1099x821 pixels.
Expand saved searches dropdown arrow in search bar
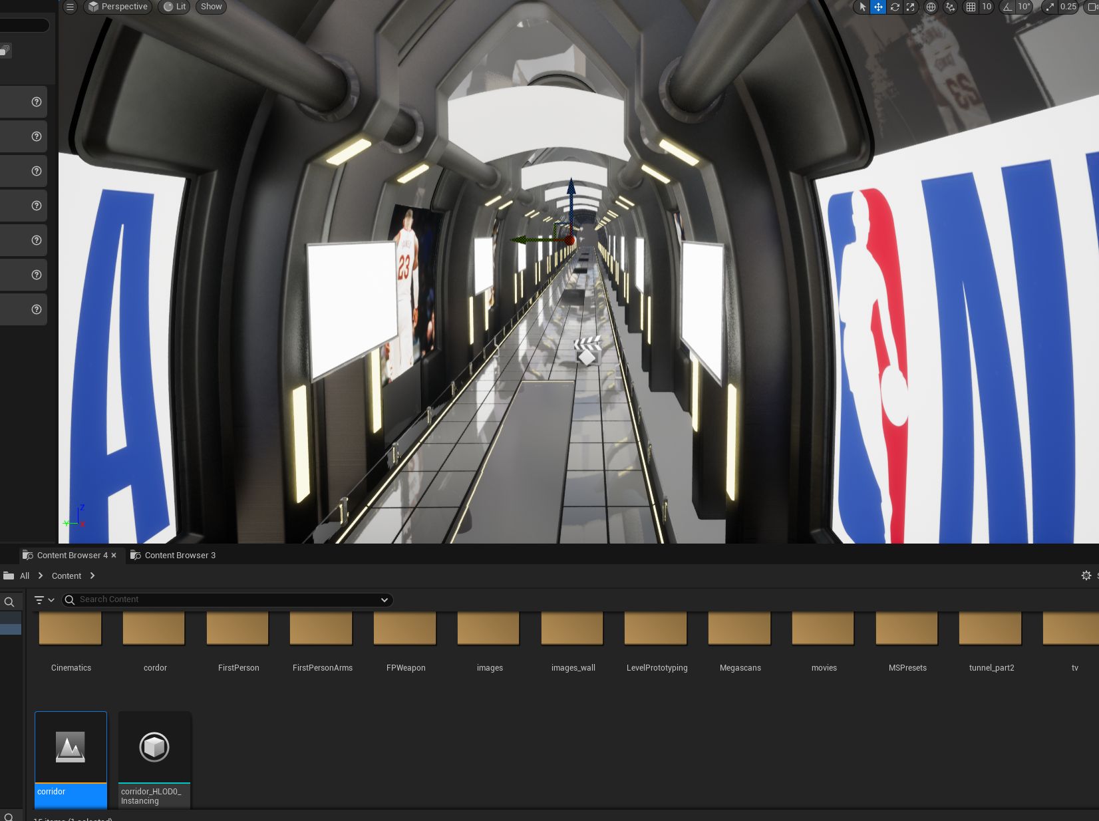pos(385,600)
